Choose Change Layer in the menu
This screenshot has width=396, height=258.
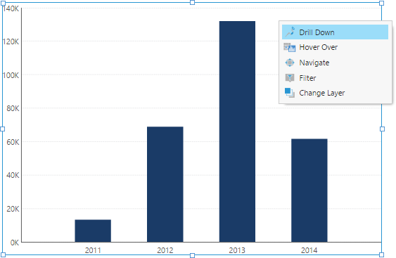click(x=335, y=93)
